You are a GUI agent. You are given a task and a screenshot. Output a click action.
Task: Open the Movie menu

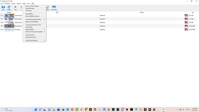(13, 3)
